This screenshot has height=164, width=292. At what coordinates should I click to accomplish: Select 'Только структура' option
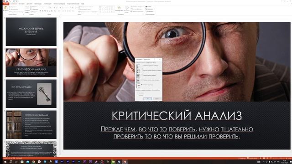click(142, 85)
